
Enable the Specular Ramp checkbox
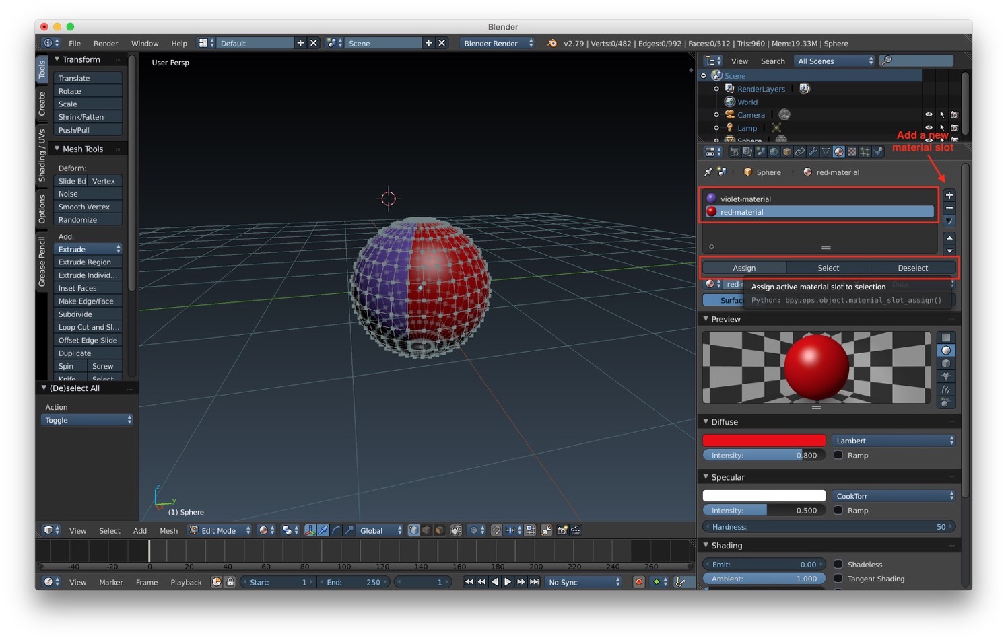tap(838, 510)
